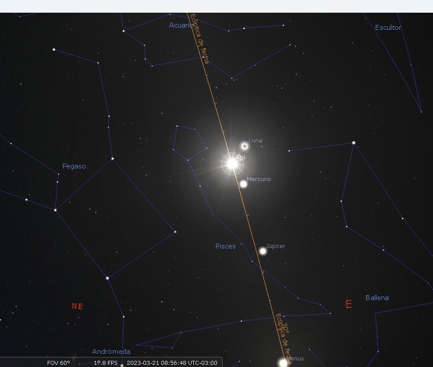
Task: Select the Sun (Sol) in the sky
Action: [x=232, y=164]
